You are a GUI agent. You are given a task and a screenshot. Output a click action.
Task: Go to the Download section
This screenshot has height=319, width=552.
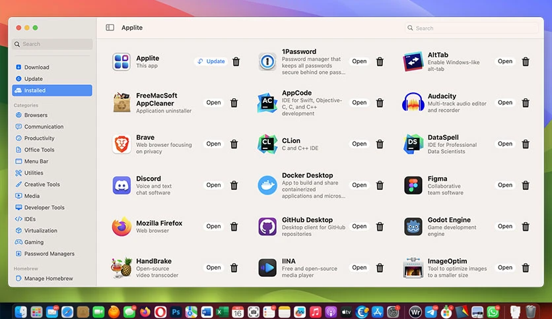pos(52,67)
